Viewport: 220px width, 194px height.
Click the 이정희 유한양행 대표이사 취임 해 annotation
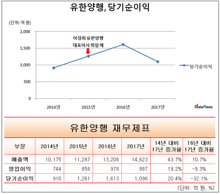pos(88,42)
